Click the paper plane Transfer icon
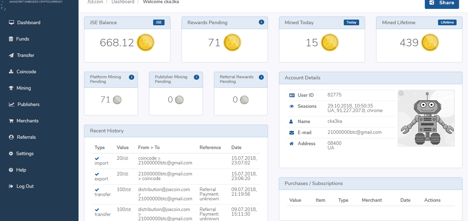Screen dimensions: 468x221 tap(11, 55)
